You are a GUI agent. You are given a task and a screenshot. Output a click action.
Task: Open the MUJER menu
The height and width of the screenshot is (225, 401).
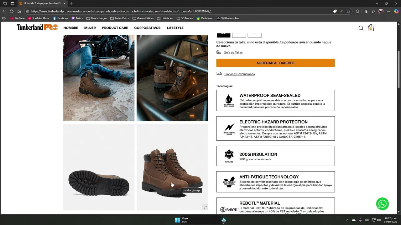tap(90, 28)
